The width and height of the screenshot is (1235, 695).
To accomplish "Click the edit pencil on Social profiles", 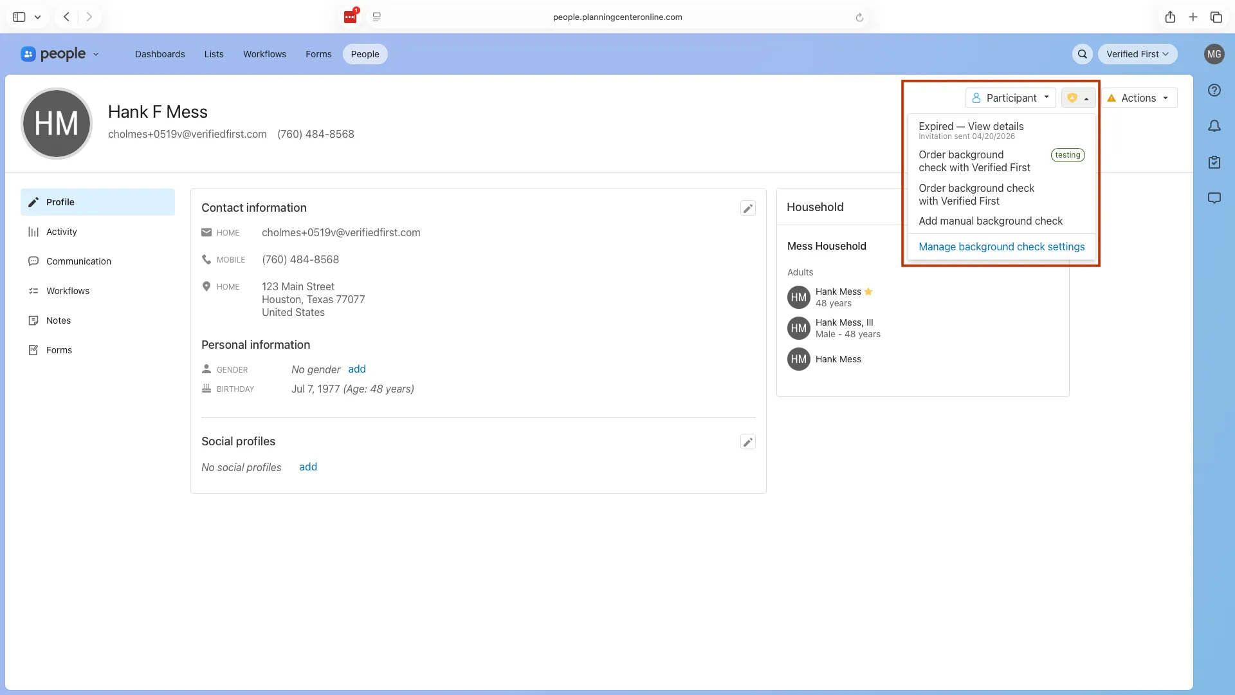I will tap(748, 442).
